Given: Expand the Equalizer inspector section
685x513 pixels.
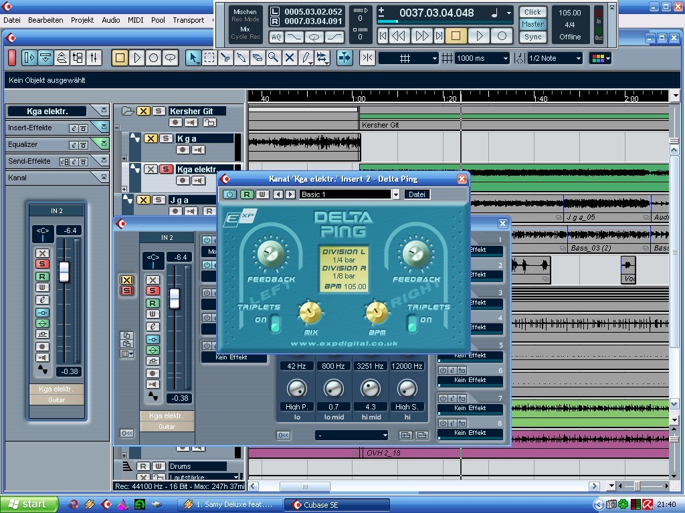Looking at the screenshot, I should tap(104, 144).
